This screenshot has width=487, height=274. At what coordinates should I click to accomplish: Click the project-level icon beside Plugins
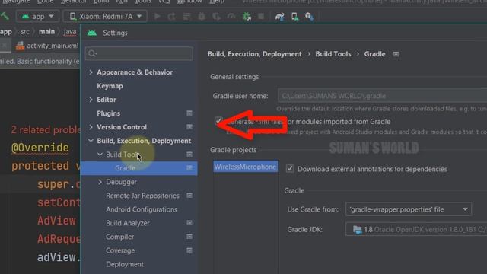[x=189, y=113]
